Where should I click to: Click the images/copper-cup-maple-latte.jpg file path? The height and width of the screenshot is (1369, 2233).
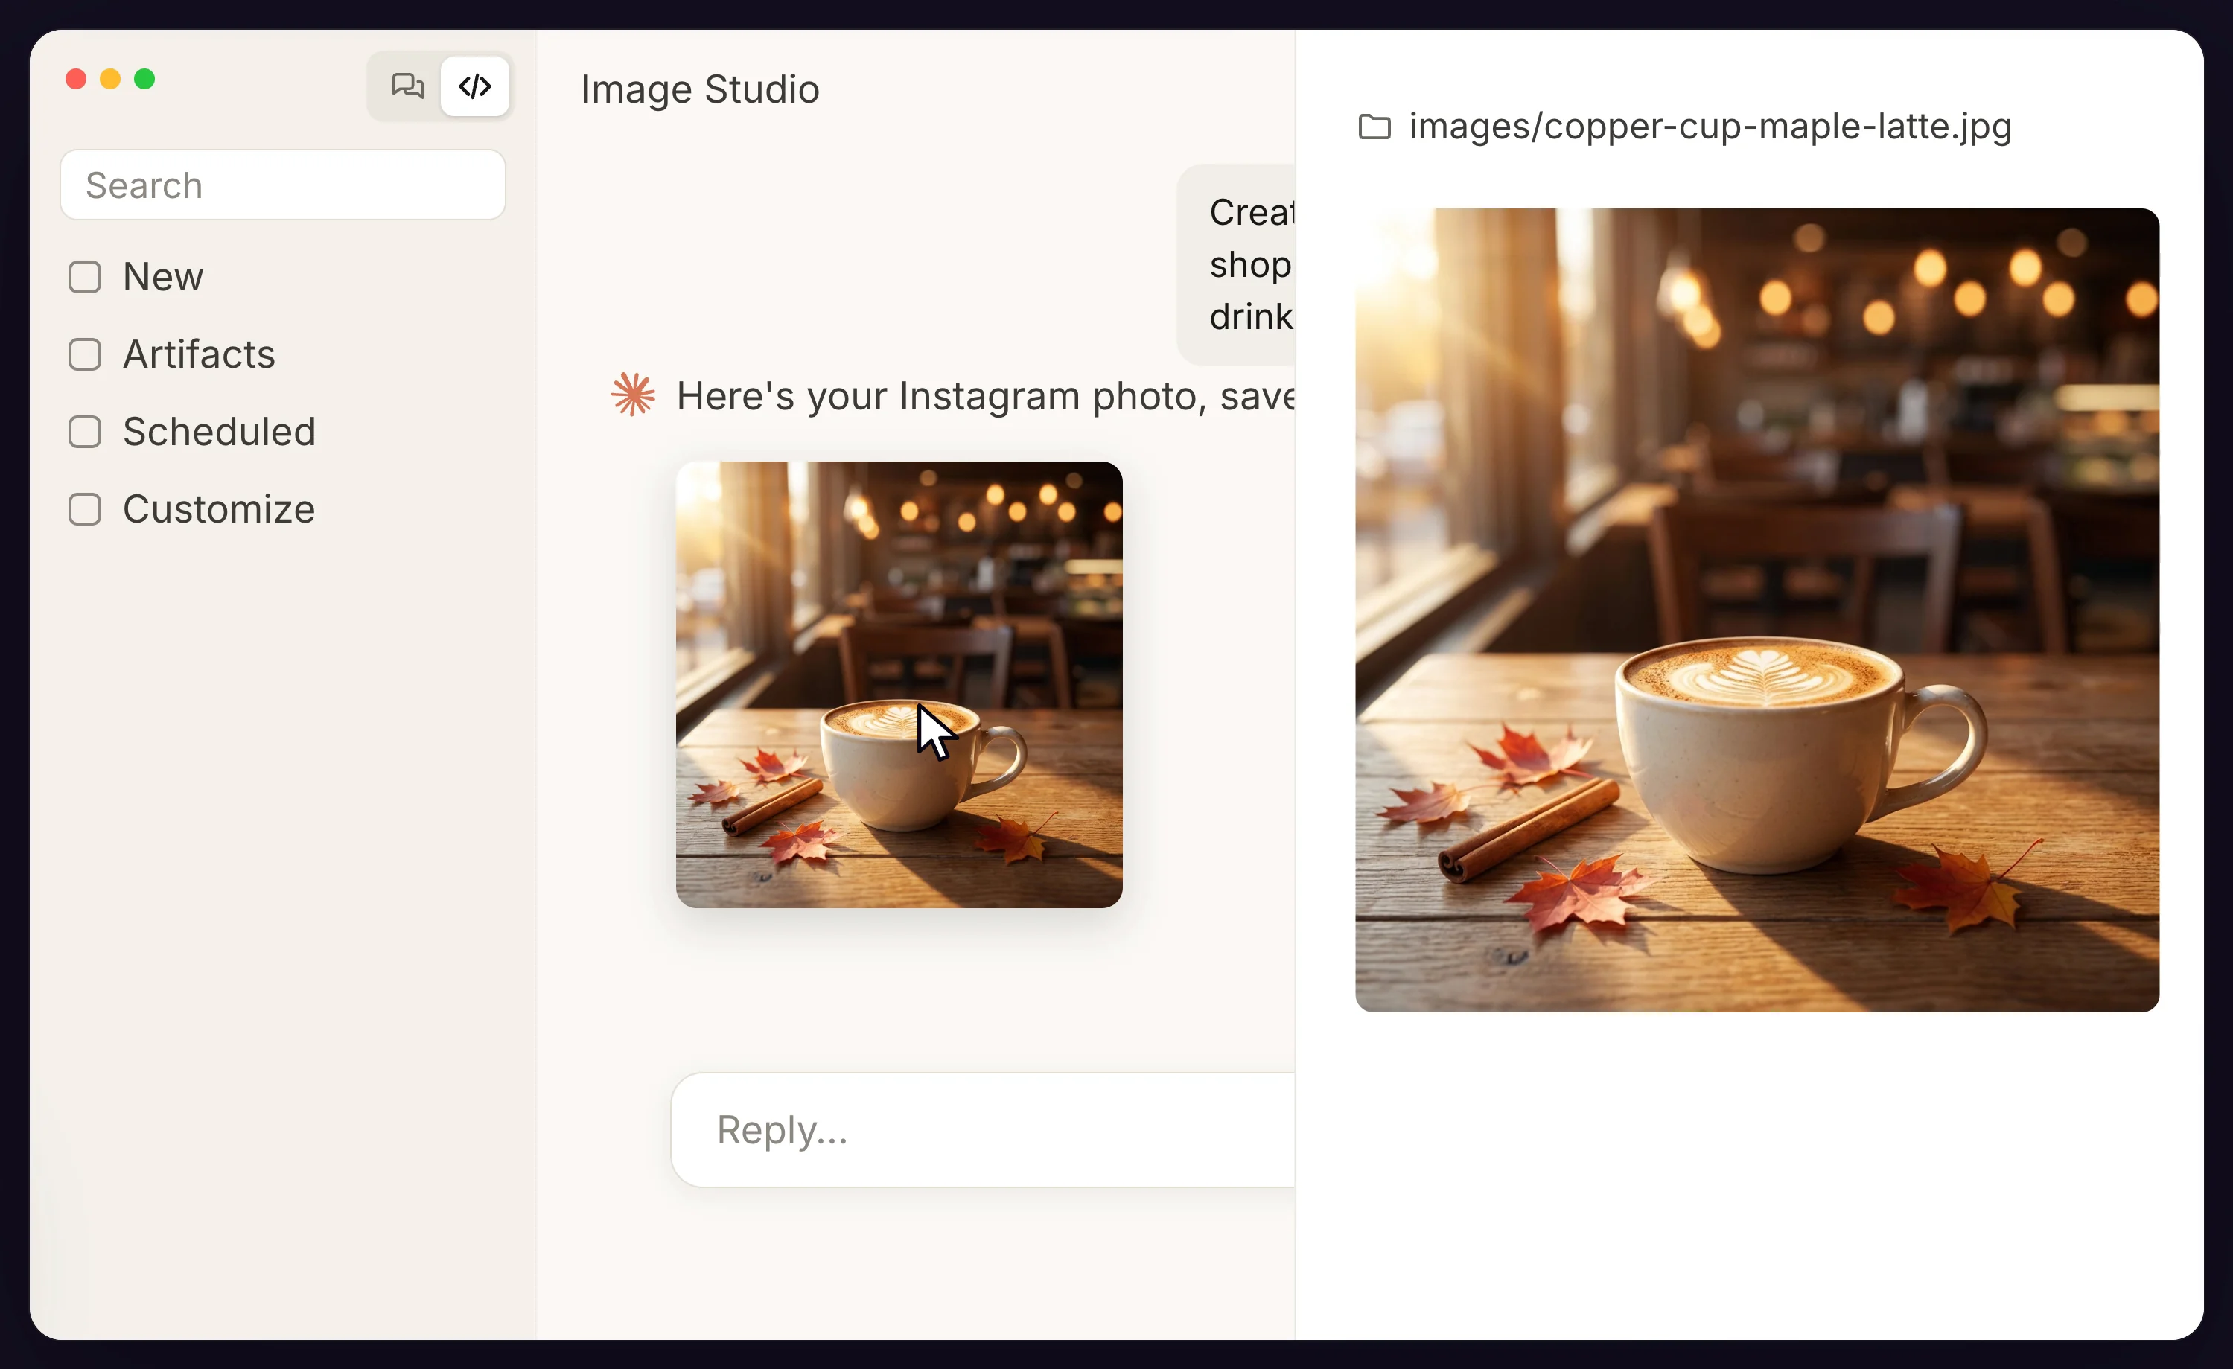(1710, 127)
